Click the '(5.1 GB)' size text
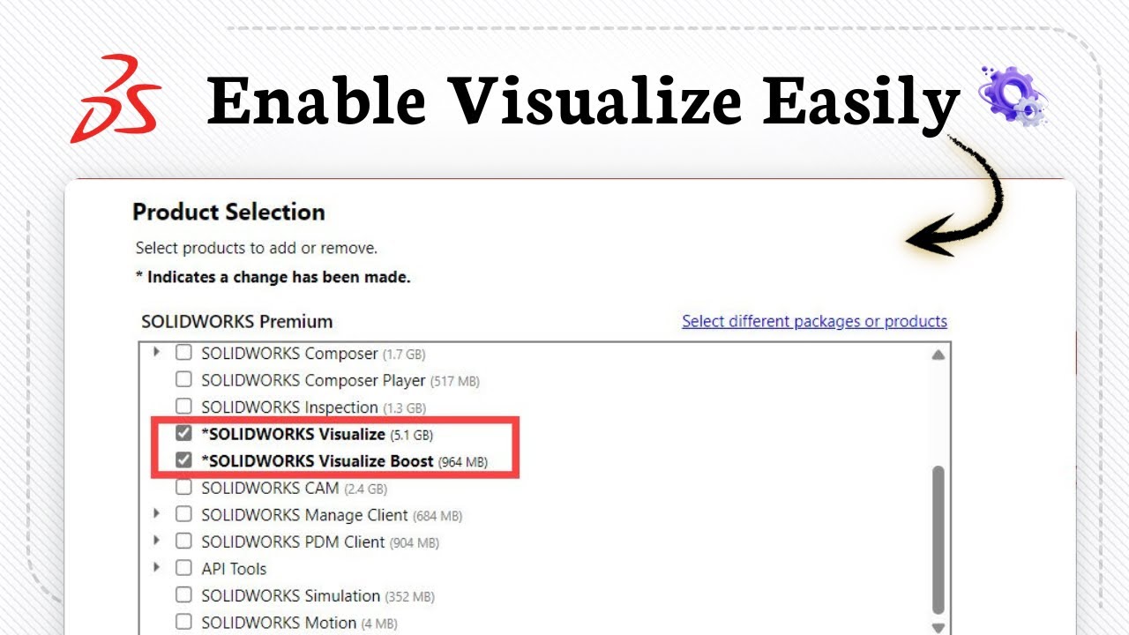 (412, 435)
